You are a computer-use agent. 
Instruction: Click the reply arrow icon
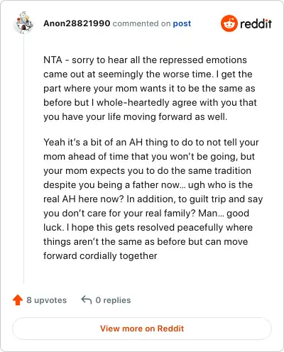click(87, 300)
